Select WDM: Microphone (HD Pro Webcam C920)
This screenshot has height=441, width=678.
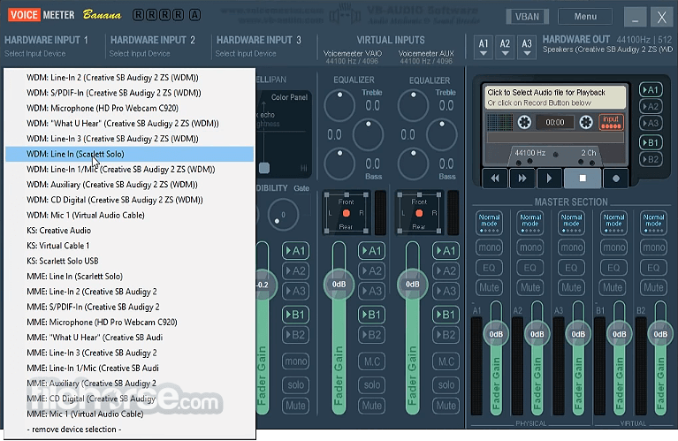tap(129, 108)
